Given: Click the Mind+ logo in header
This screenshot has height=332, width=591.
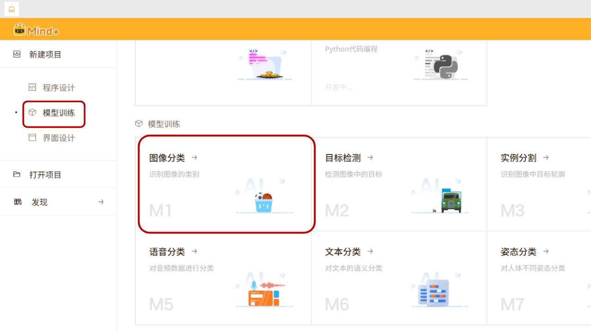Looking at the screenshot, I should click(37, 30).
